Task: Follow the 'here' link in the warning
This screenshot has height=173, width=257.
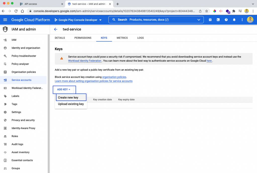Action: point(209,61)
